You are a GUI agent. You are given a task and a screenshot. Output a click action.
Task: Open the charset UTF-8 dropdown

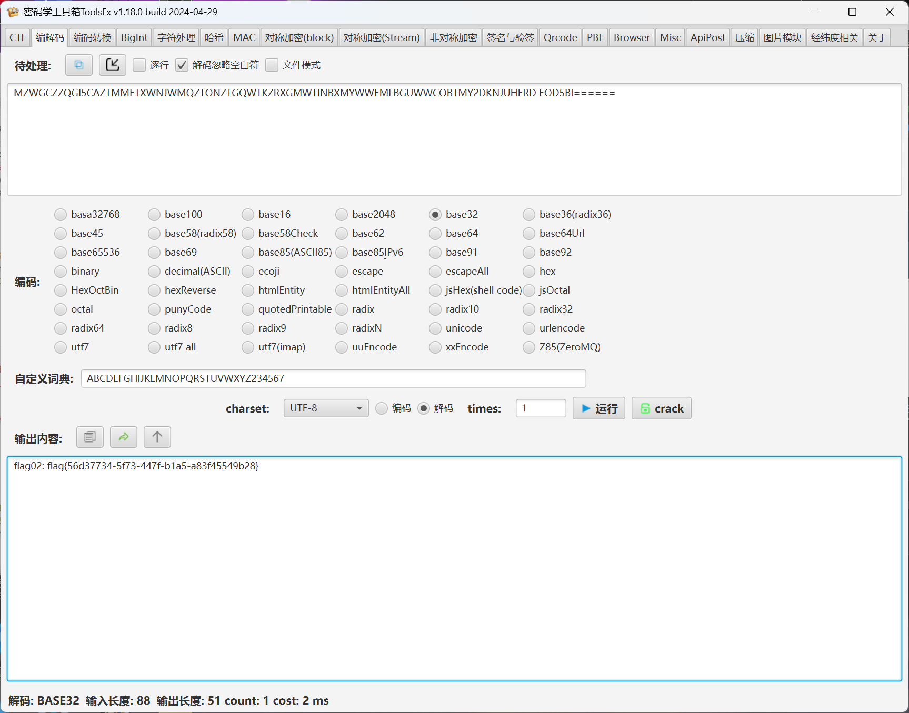tap(326, 408)
